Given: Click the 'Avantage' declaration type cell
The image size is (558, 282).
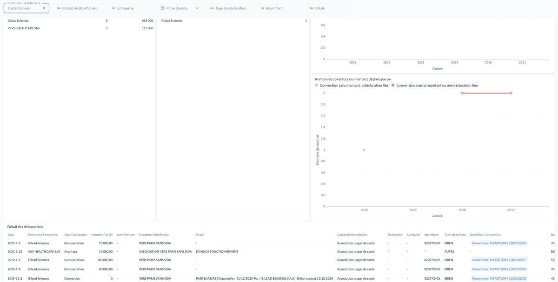Looking at the screenshot, I should point(71,251).
